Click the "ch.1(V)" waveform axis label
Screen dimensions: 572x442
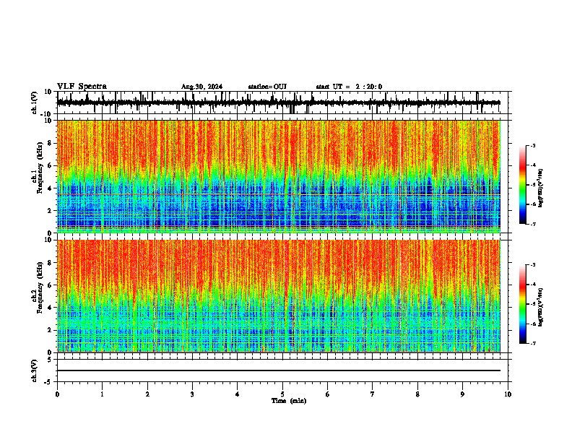[x=35, y=103]
